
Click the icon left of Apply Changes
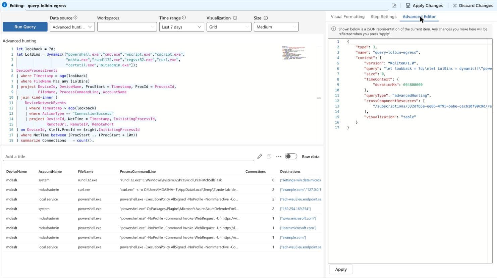pyautogui.click(x=394, y=5)
